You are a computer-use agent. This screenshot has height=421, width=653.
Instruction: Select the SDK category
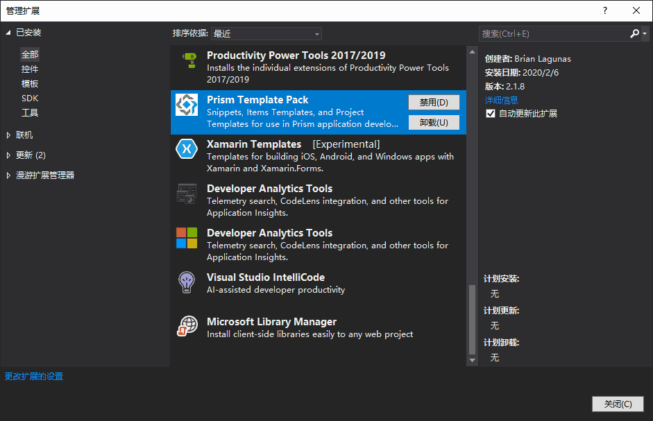click(30, 98)
